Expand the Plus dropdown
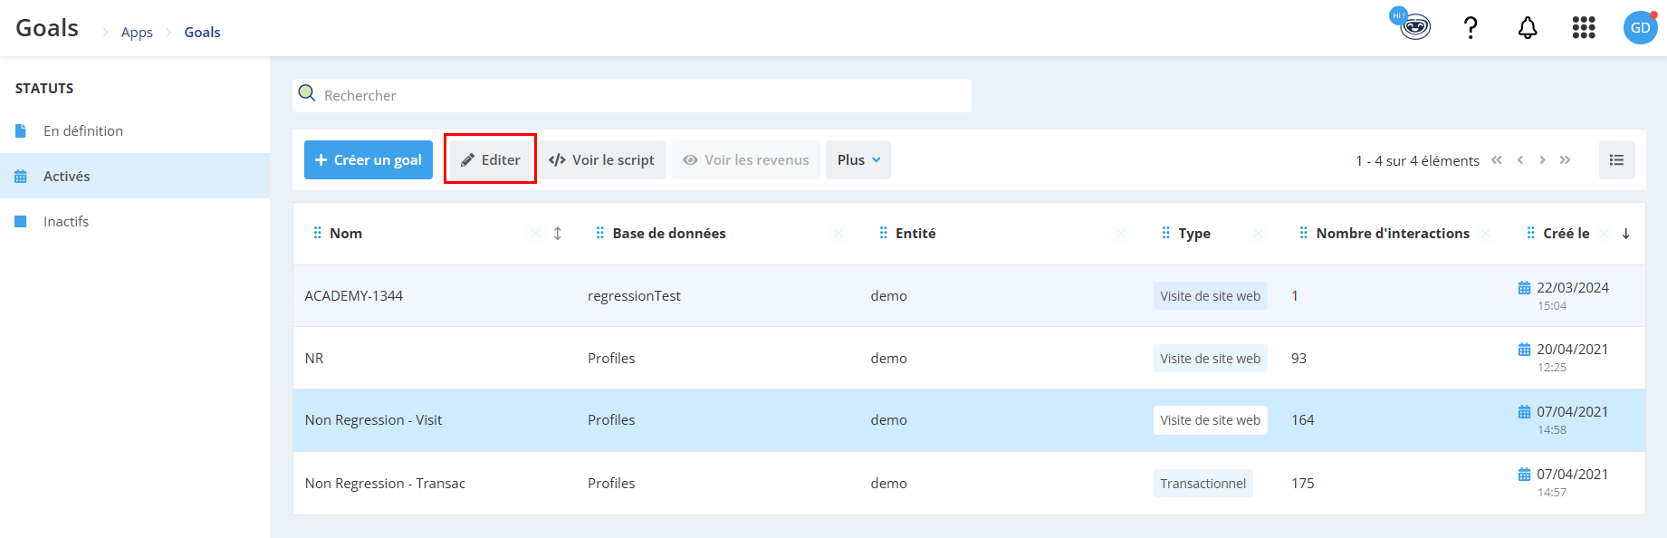 pyautogui.click(x=858, y=159)
